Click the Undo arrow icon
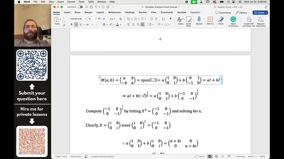 (96, 7)
